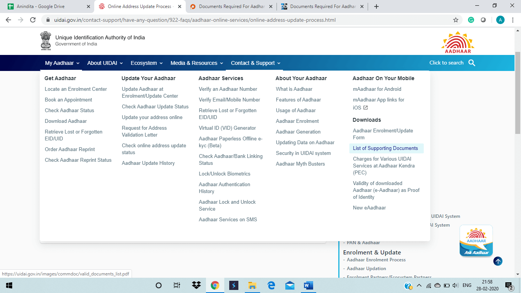This screenshot has height=293, width=521.
Task: Click the page vertical scrollbar
Action: click(x=518, y=92)
